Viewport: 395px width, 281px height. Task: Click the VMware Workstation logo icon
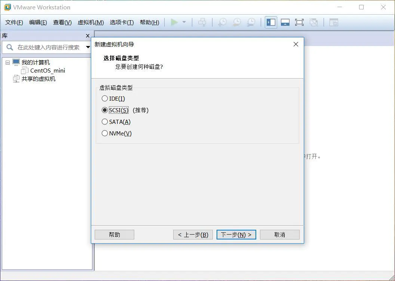pos(7,7)
